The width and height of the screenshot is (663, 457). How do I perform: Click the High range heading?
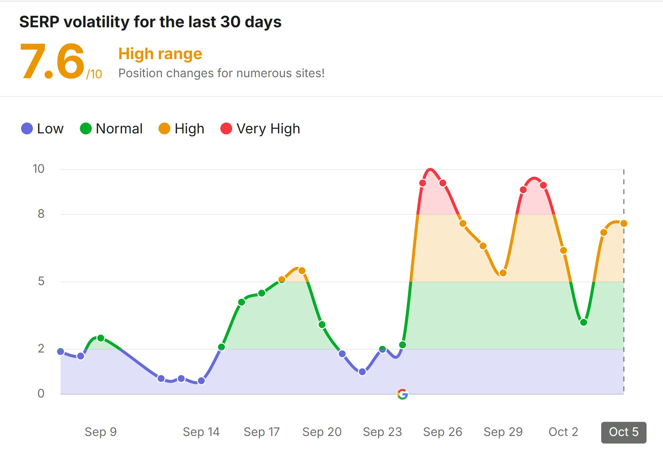(160, 54)
